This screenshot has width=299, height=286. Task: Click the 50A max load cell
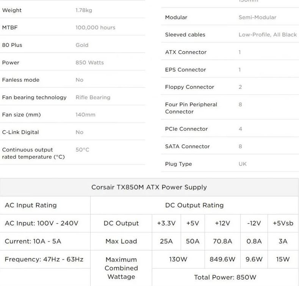point(193,241)
